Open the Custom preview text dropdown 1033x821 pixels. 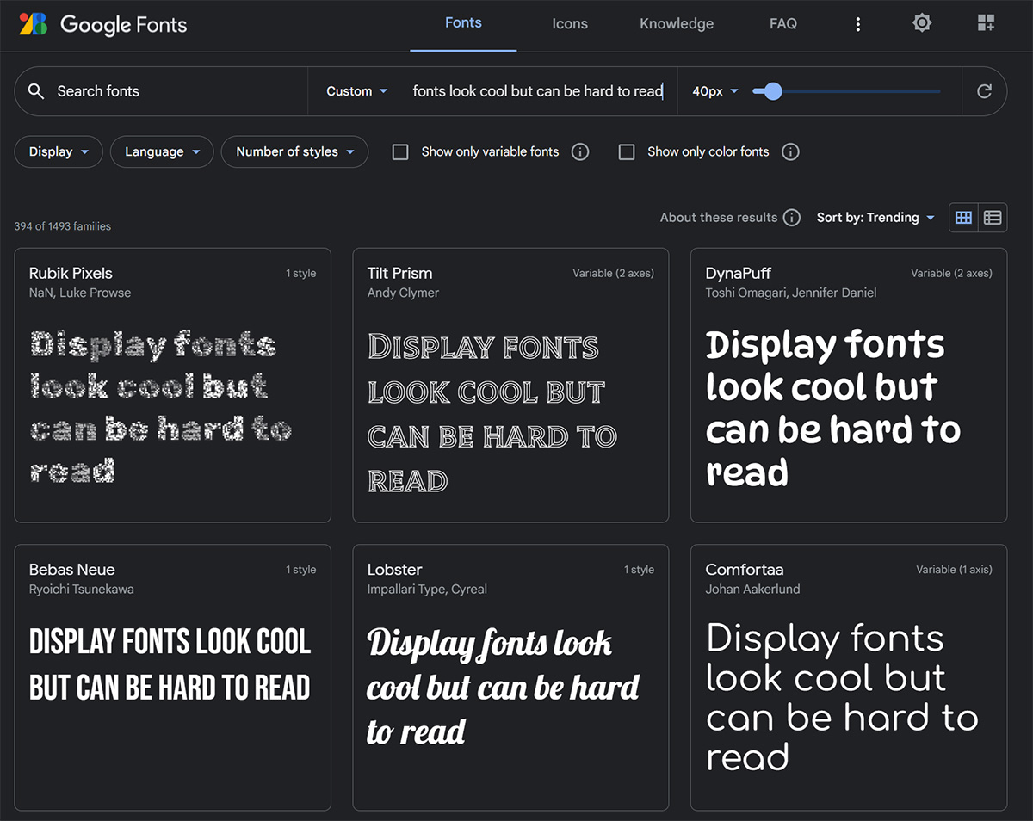[356, 91]
